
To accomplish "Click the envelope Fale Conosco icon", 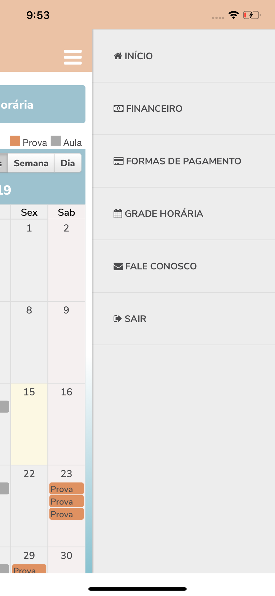I will coord(118,266).
